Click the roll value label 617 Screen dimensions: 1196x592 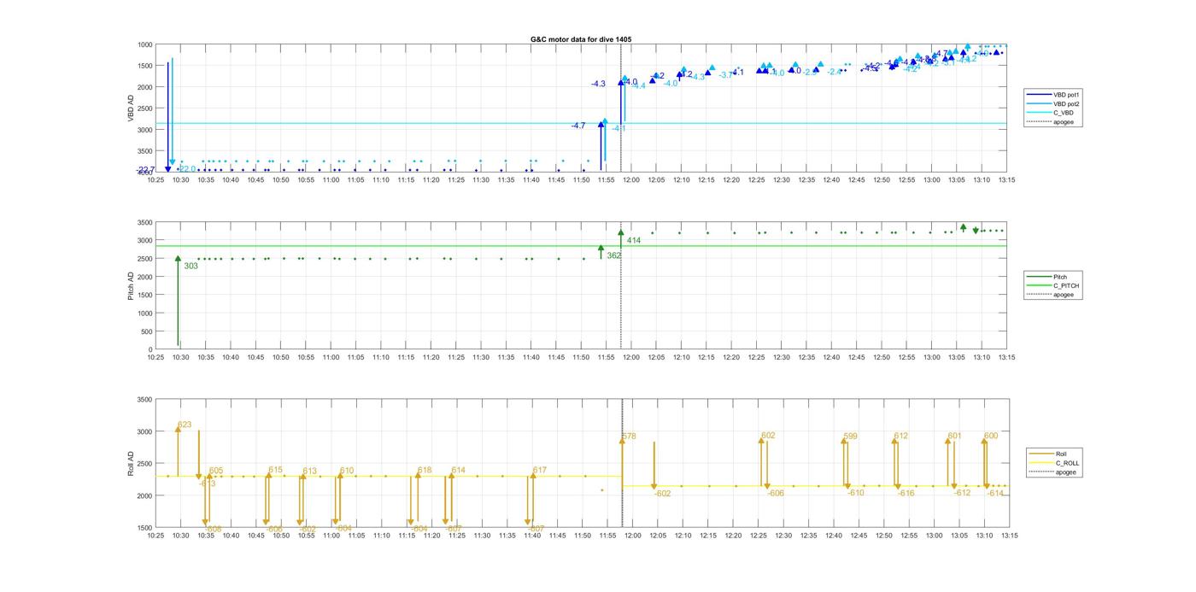click(539, 470)
